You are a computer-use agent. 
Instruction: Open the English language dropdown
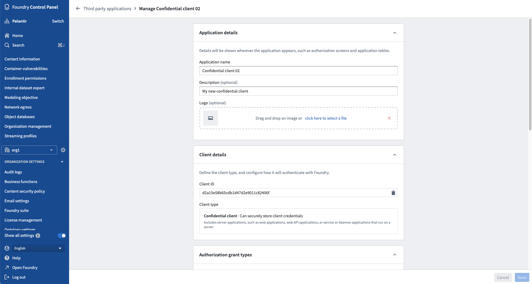point(38,248)
